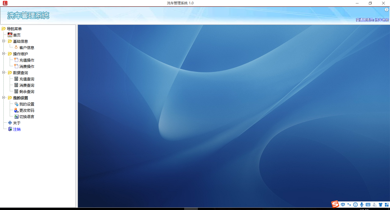Open 客户信息 customer information
Viewport: 390px width, 210px height.
[27, 48]
